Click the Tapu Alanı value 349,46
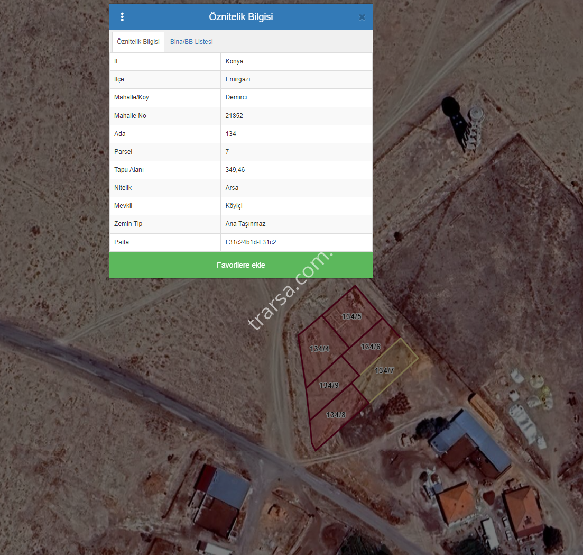This screenshot has height=555, width=583. click(297, 170)
